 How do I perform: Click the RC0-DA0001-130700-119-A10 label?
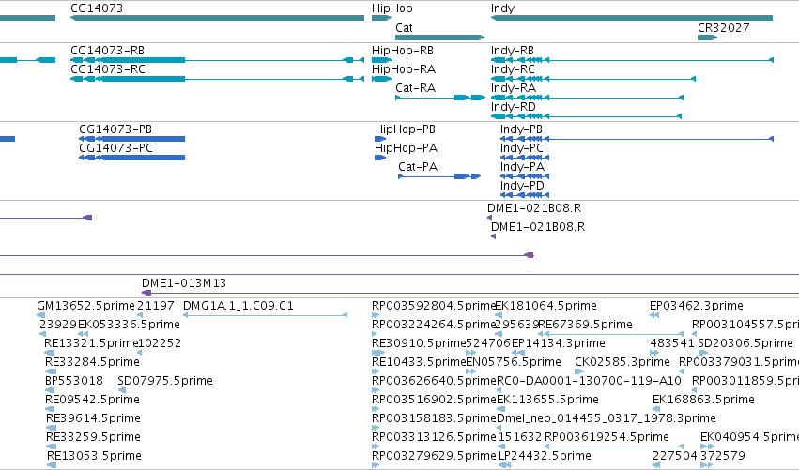(x=589, y=382)
